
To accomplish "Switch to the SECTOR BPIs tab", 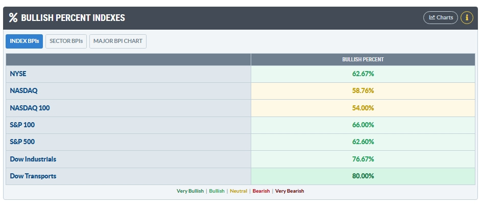I will coord(66,41).
